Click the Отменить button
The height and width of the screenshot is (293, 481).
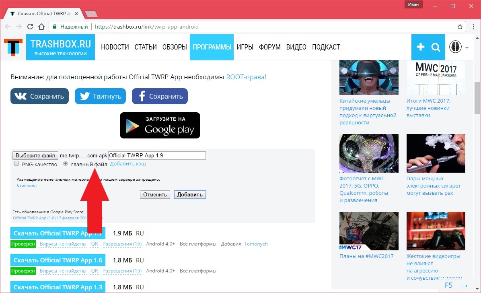pyautogui.click(x=155, y=194)
